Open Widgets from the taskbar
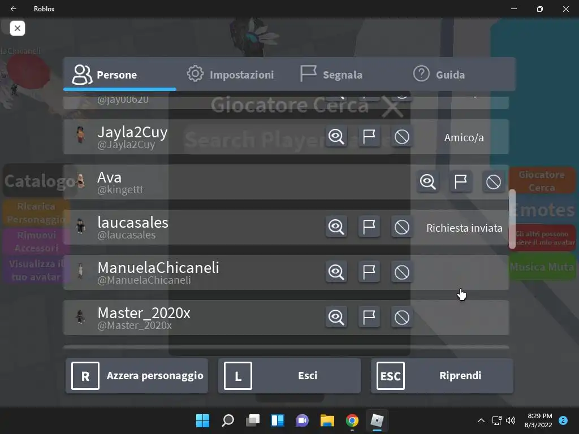 tap(278, 420)
